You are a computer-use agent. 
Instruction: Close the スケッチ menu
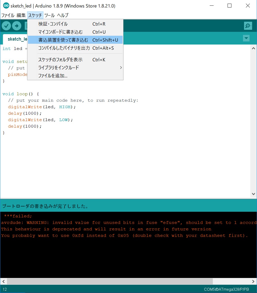pyautogui.click(x=35, y=15)
